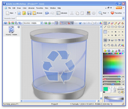Click the Browse button
This screenshot has width=128, height=109.
[37, 13]
